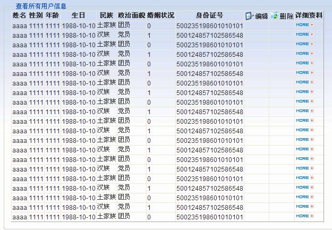Screen dimensions: 332x230
Task: Click the 编辑 edit icon in header
Action: pos(250,16)
